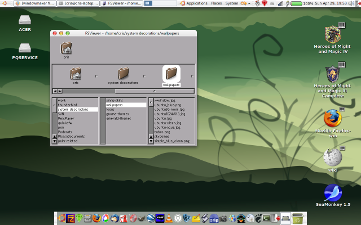Click the down arrow in the left column scrollbar
This screenshot has width=361, height=225.
[x=55, y=141]
